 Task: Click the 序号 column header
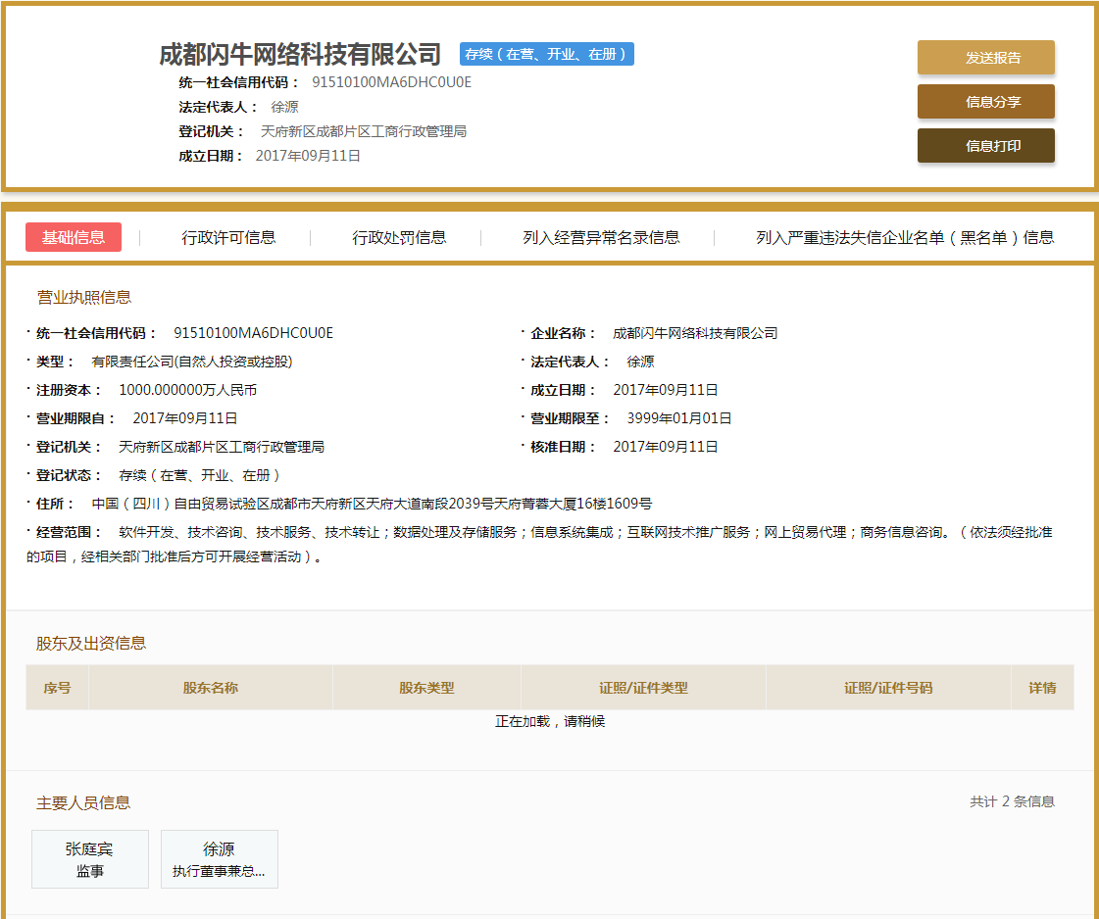click(x=57, y=688)
